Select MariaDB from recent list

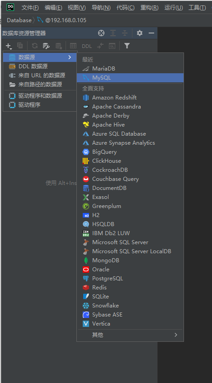[130, 69]
